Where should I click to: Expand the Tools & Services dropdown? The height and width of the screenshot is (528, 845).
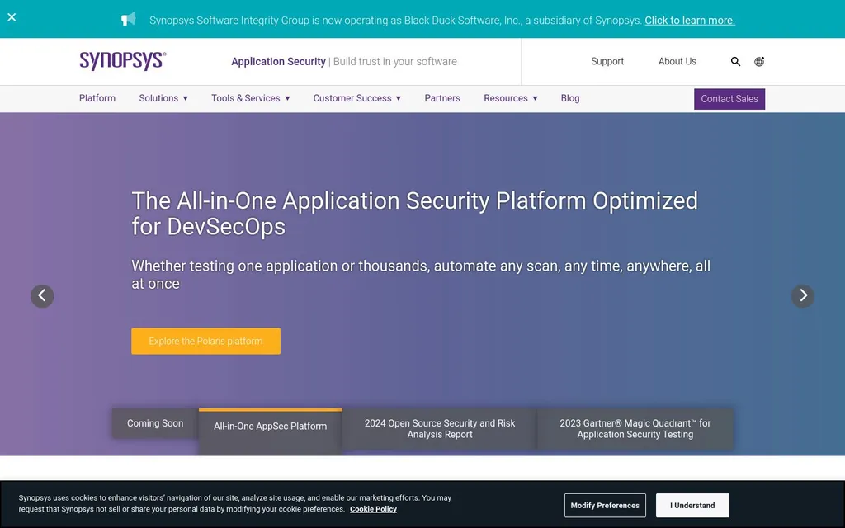pos(250,98)
